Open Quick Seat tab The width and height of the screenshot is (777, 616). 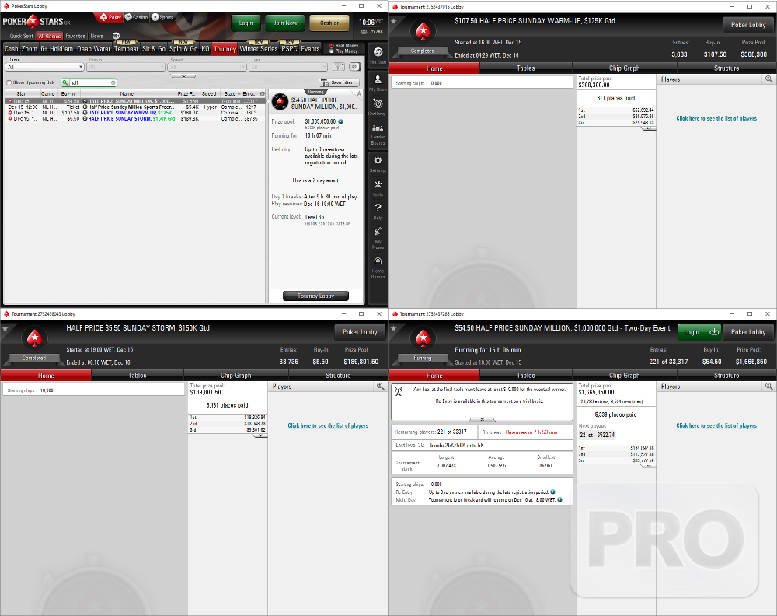click(x=21, y=36)
